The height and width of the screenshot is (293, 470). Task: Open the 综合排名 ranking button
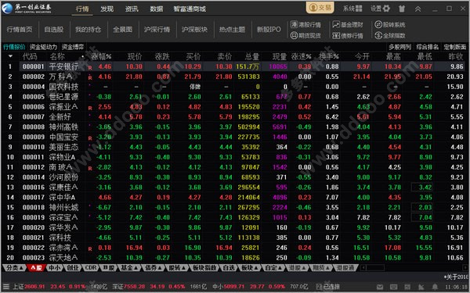(x=427, y=47)
